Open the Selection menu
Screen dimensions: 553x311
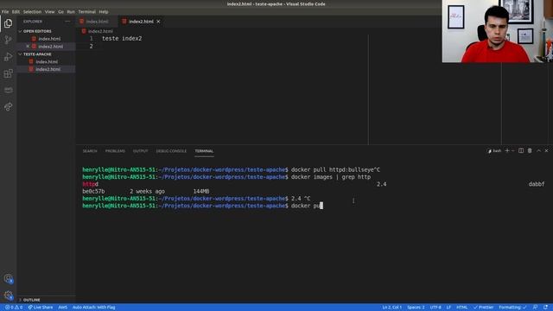[32, 11]
